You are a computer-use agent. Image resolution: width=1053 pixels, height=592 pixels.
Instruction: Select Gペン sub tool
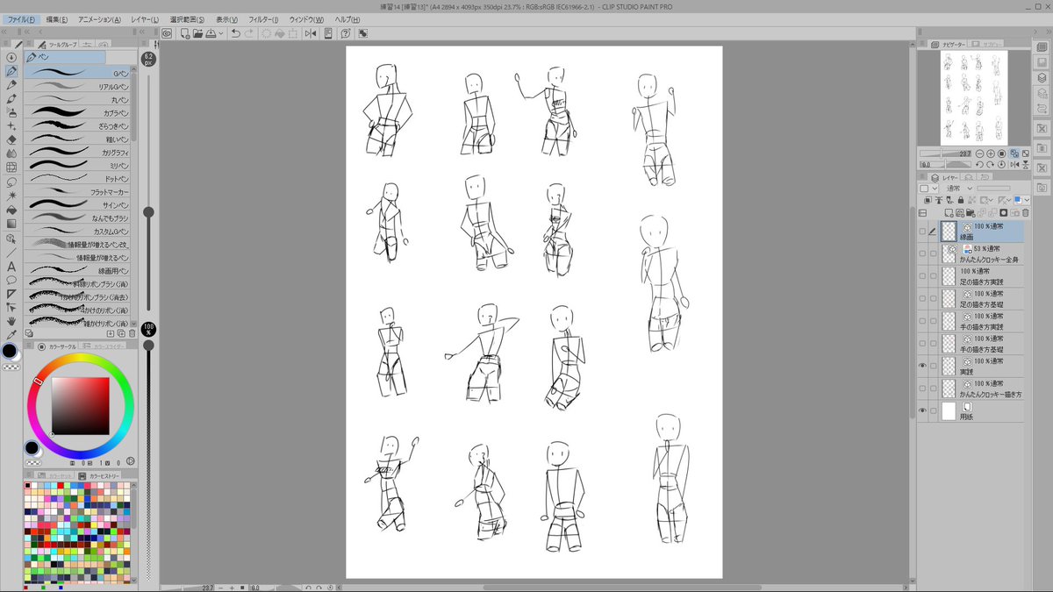79,74
